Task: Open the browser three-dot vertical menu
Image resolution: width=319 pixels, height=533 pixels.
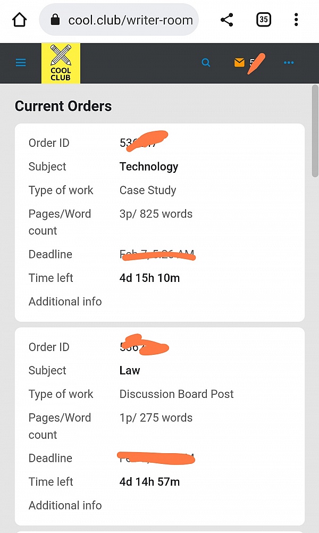Action: coord(296,20)
